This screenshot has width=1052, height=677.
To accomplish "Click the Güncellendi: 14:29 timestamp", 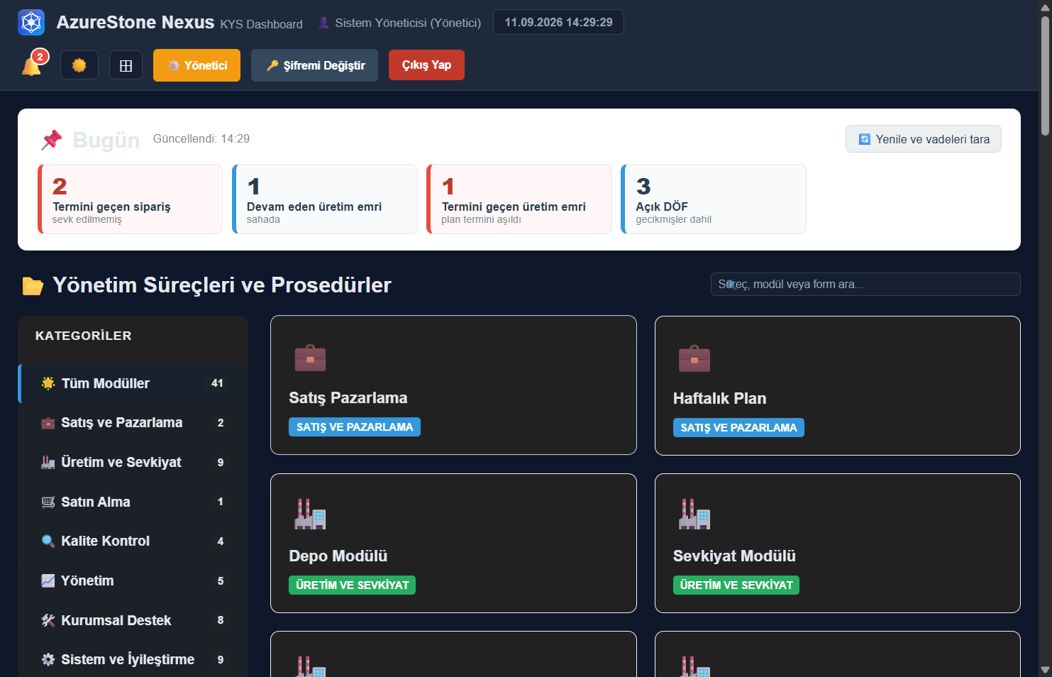I will click(x=201, y=139).
